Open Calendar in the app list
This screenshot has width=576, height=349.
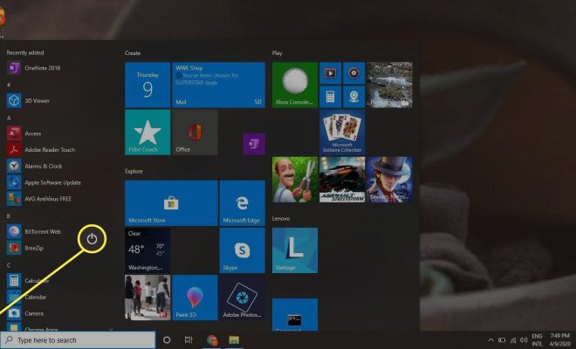click(x=55, y=297)
